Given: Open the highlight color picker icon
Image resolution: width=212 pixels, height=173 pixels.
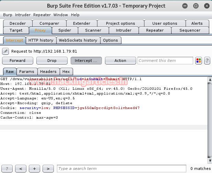Looking at the screenshot, I should [x=199, y=61].
